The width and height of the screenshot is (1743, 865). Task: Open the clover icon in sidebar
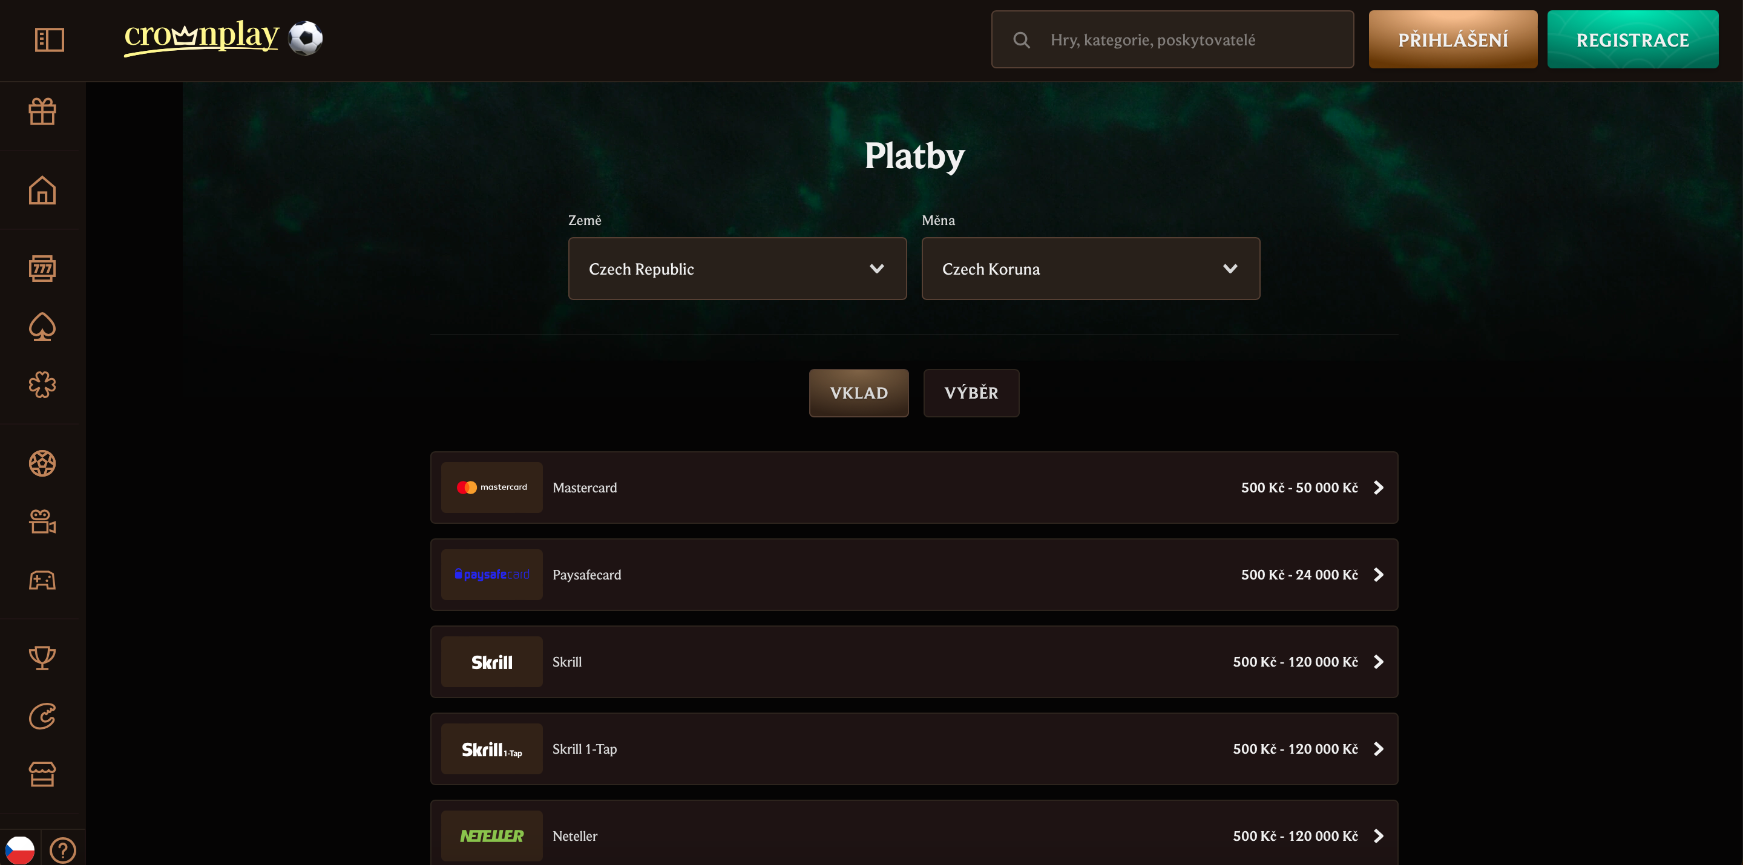pyautogui.click(x=42, y=385)
